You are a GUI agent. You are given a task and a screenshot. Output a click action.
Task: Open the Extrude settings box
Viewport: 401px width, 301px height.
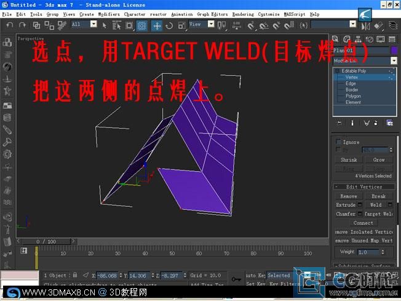pyautogui.click(x=360, y=205)
